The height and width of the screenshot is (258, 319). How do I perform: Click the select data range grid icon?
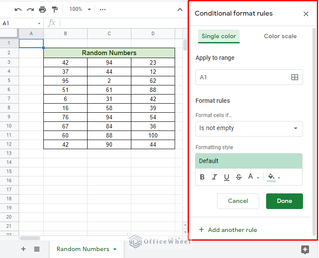pos(294,77)
